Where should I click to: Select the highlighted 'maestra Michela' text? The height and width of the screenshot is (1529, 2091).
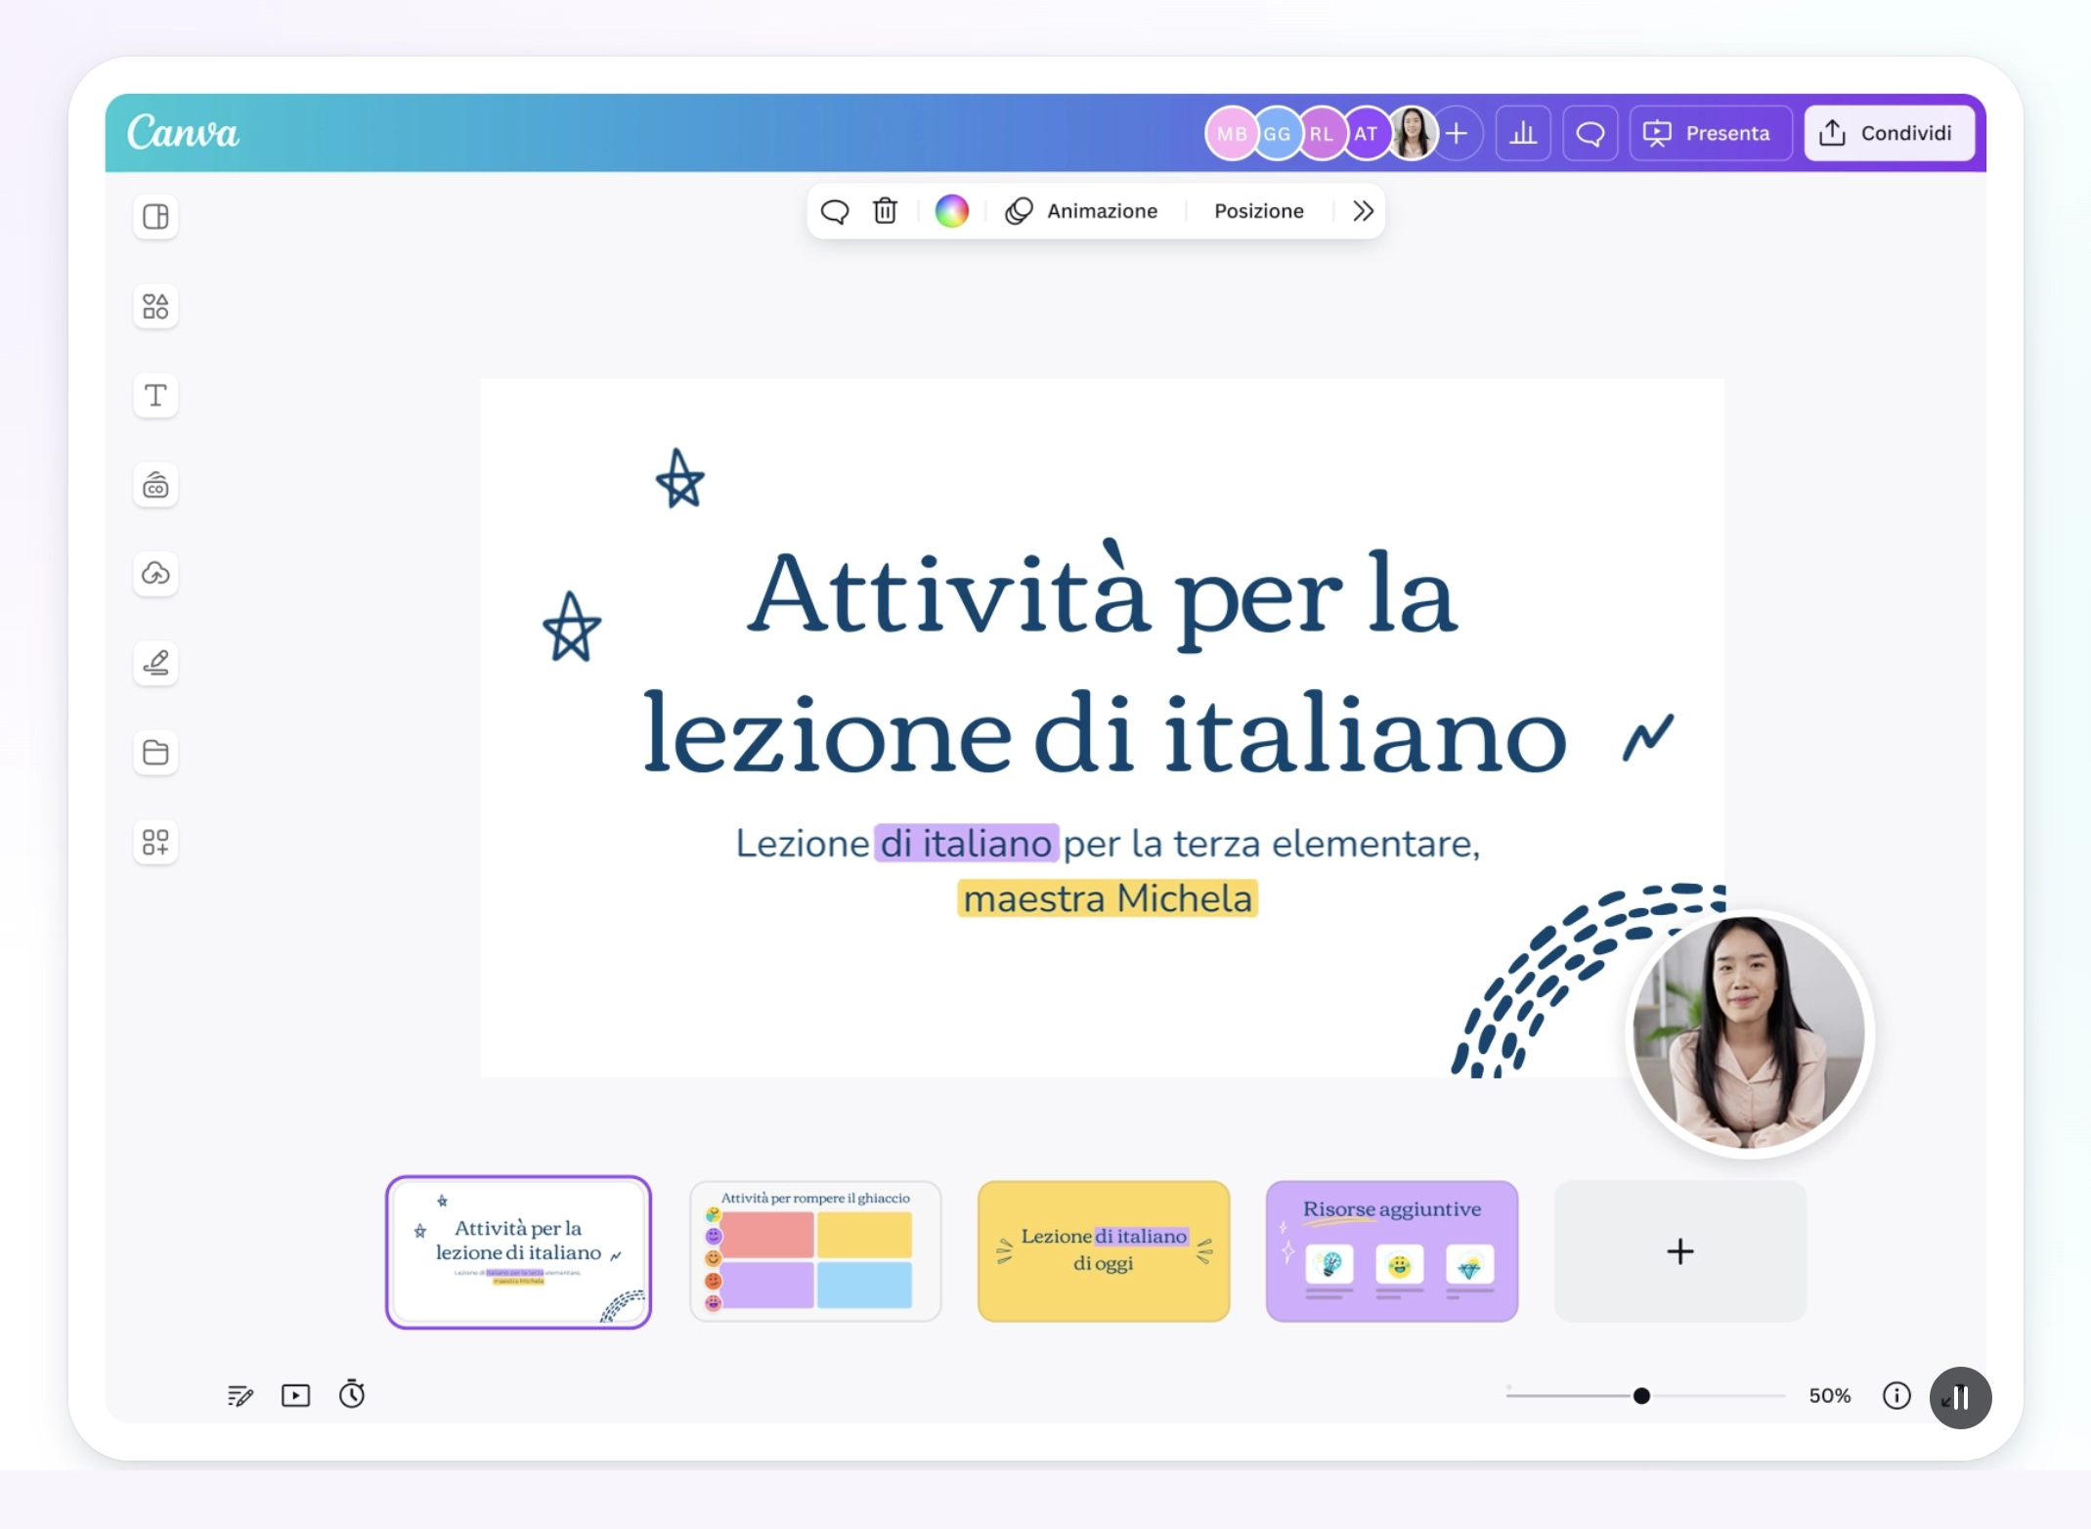[1108, 898]
